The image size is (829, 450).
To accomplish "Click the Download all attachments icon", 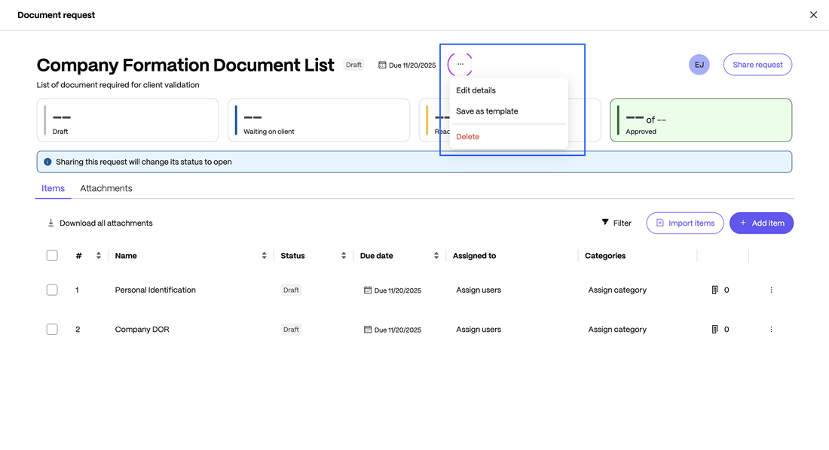I will coord(50,223).
